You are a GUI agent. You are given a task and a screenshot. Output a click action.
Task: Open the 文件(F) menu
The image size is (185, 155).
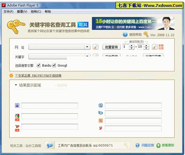pos(8,12)
